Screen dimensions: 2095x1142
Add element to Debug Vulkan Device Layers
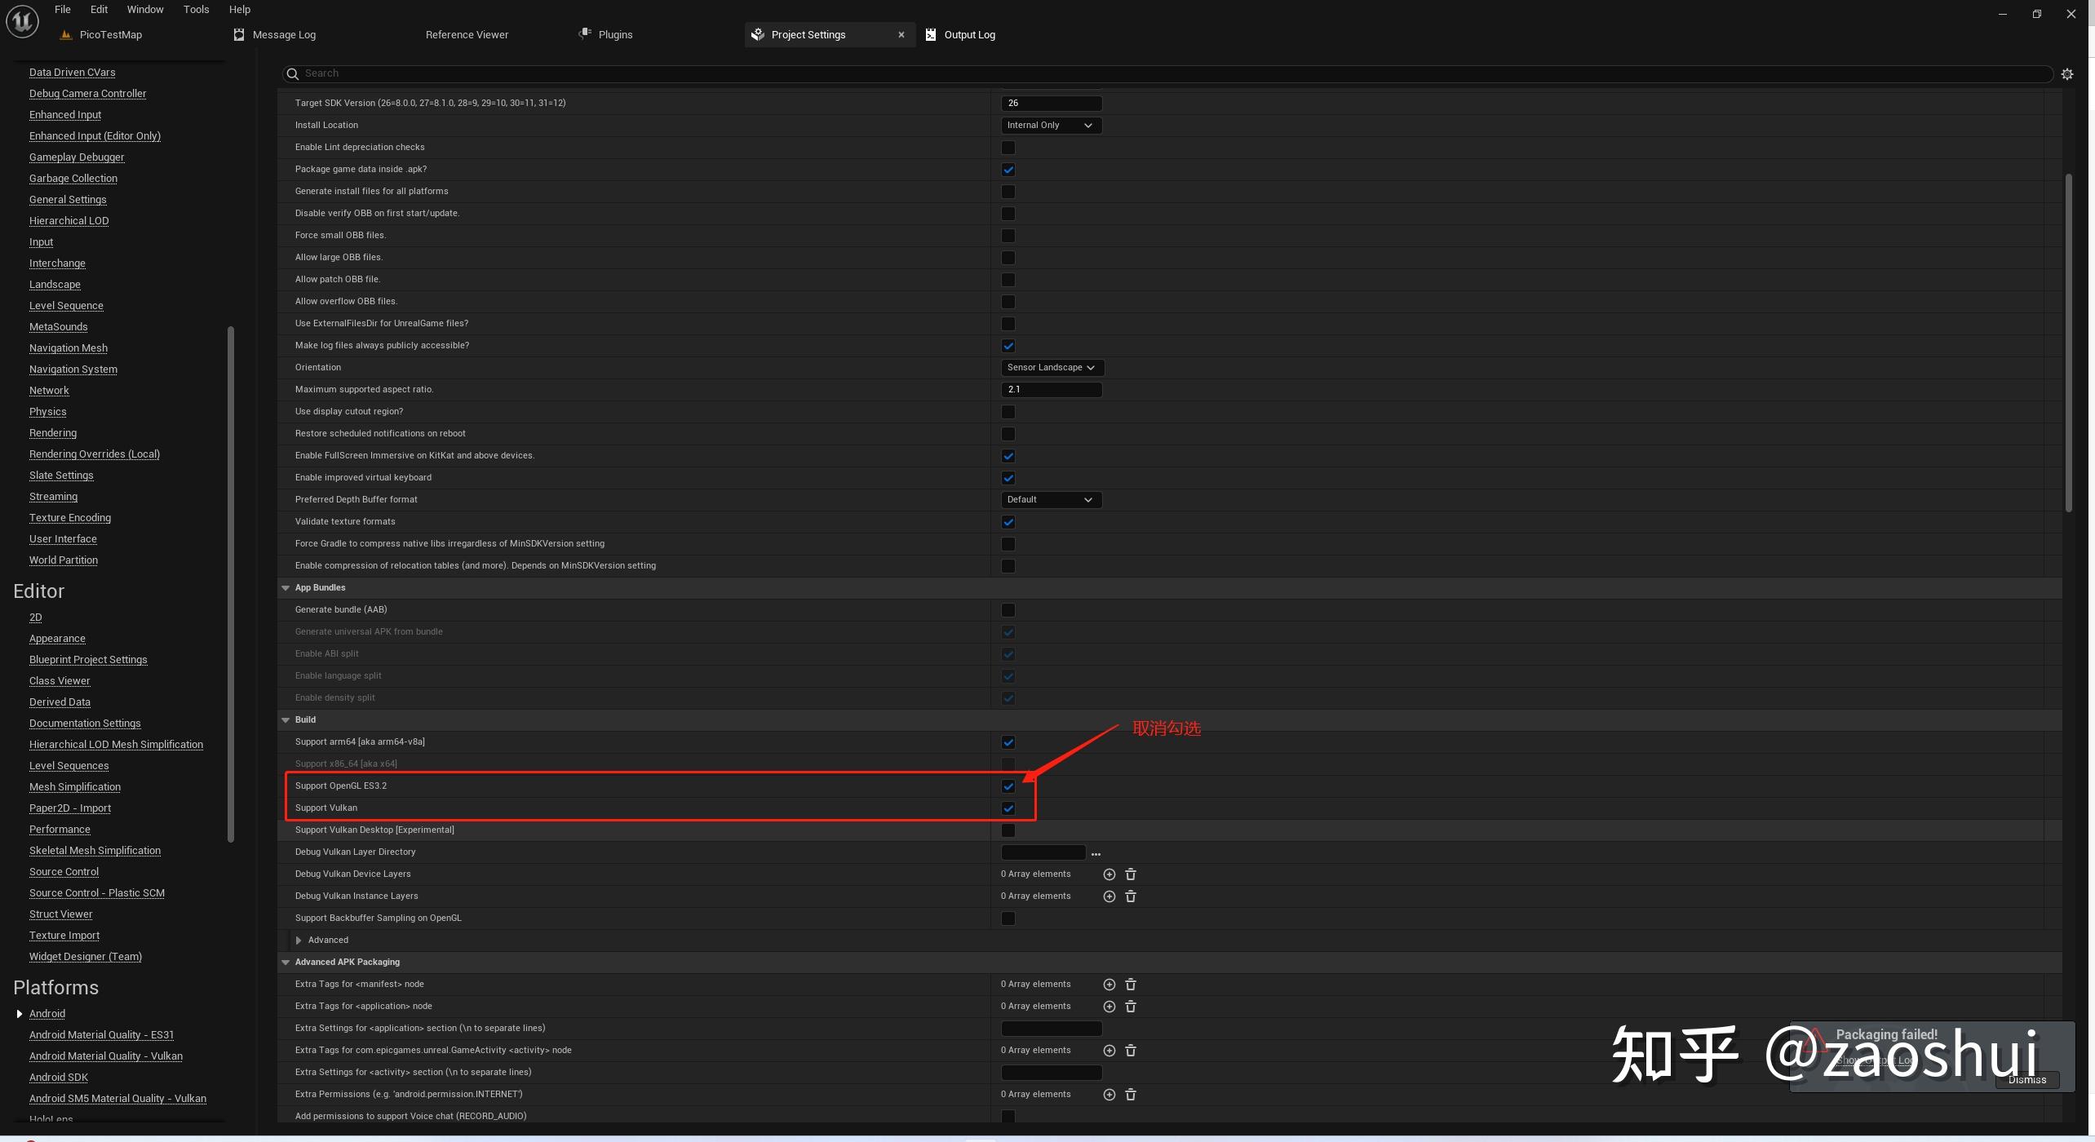pos(1109,874)
